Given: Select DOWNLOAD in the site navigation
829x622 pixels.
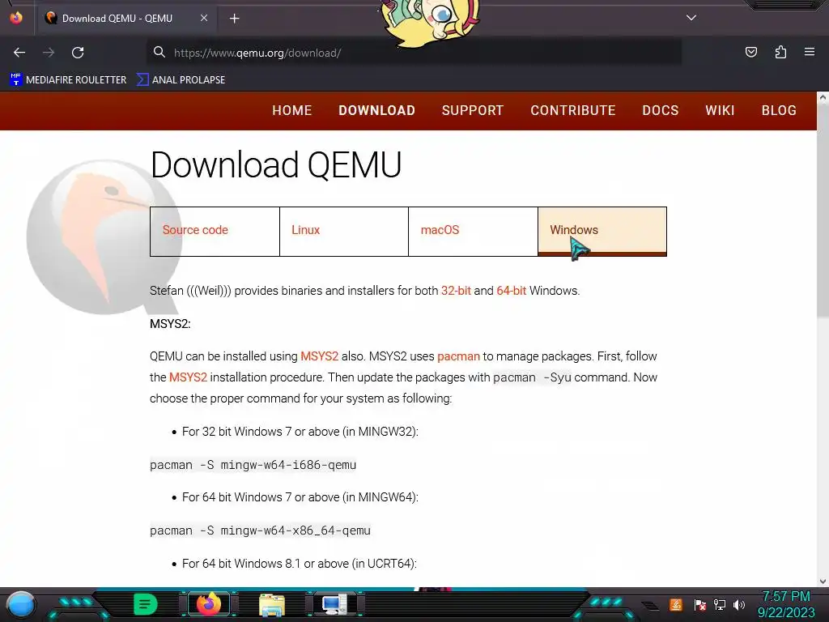Looking at the screenshot, I should (x=377, y=110).
